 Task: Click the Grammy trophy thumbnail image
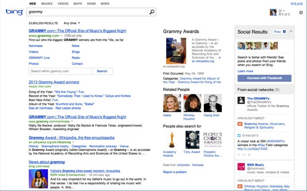176,51
